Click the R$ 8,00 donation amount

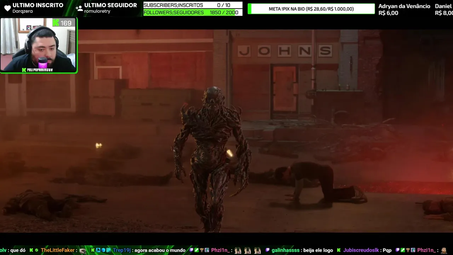tap(444, 13)
